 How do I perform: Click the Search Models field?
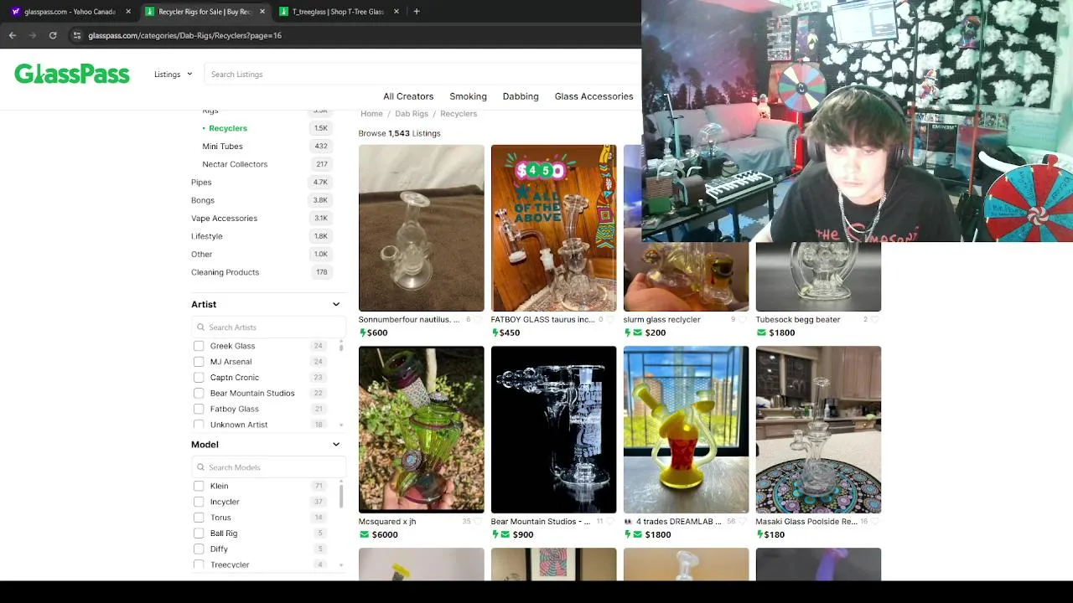pos(269,467)
